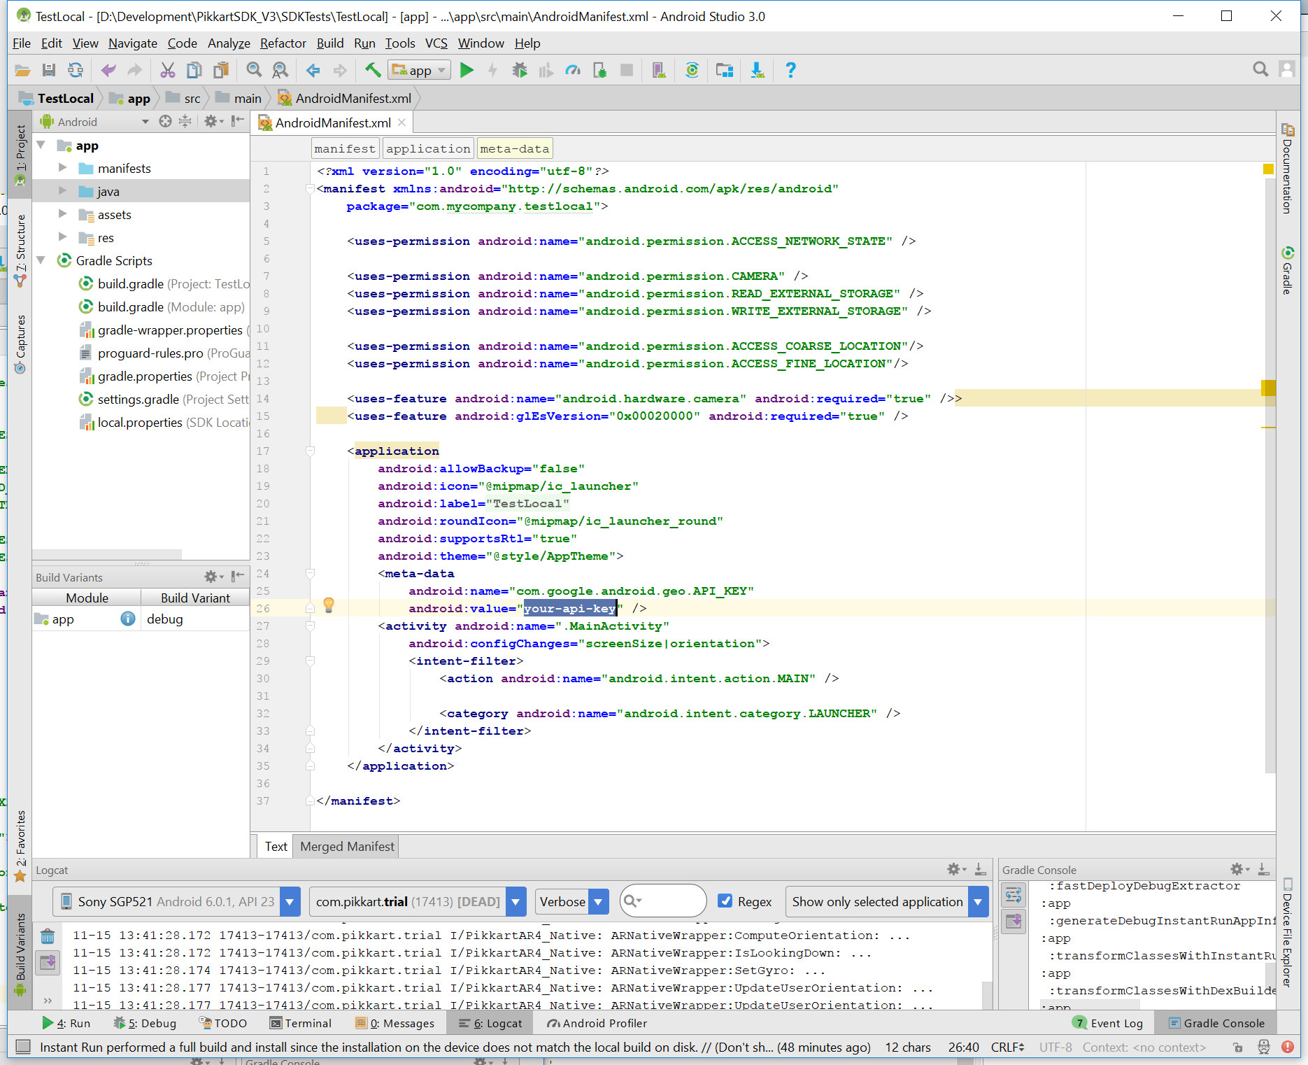1308x1065 pixels.
Task: Collapse the Gradle Scripts node
Action: point(41,260)
